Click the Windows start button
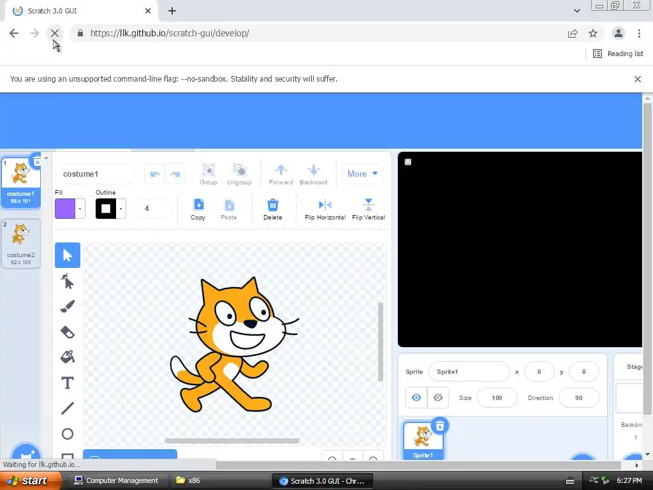This screenshot has height=490, width=653. [31, 480]
